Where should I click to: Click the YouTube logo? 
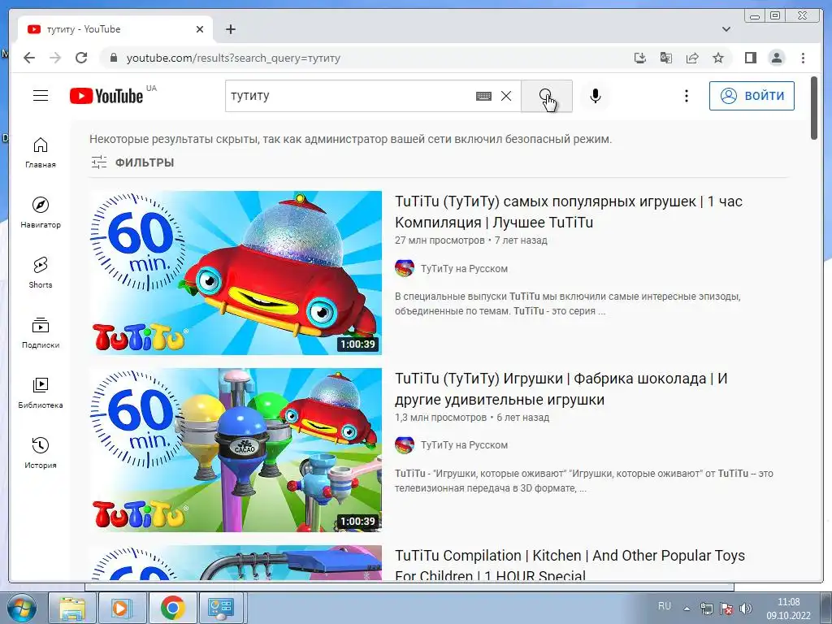(x=106, y=96)
